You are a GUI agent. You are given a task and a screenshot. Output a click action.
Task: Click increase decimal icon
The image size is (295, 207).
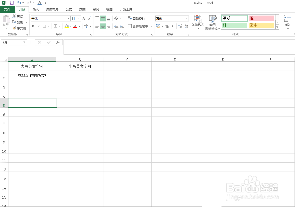point(180,26)
